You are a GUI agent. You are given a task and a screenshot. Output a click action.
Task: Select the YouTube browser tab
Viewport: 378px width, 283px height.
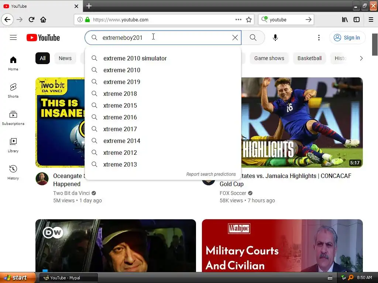tap(41, 6)
